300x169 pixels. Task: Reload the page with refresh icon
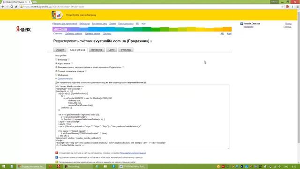click(12, 7)
